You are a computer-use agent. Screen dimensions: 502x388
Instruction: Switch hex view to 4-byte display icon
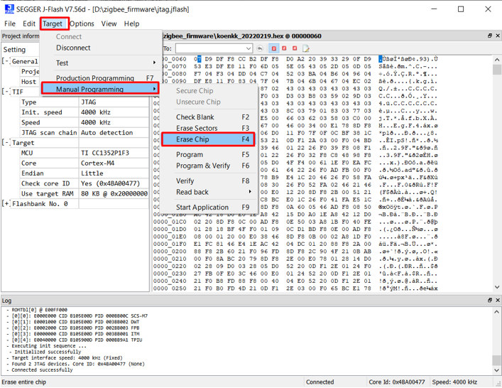[295, 48]
